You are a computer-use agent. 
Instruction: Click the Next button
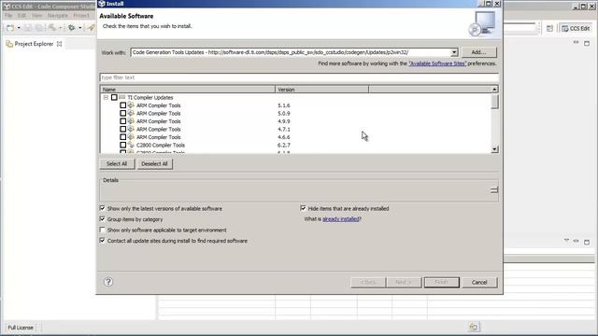tap(404, 282)
